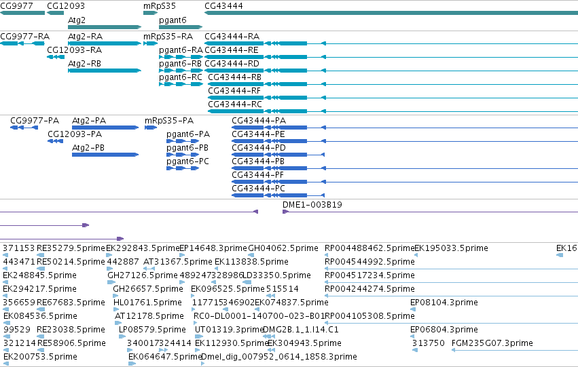The height and width of the screenshot is (367, 578).
Task: Click the mRpS35 gene label
Action: click(160, 6)
